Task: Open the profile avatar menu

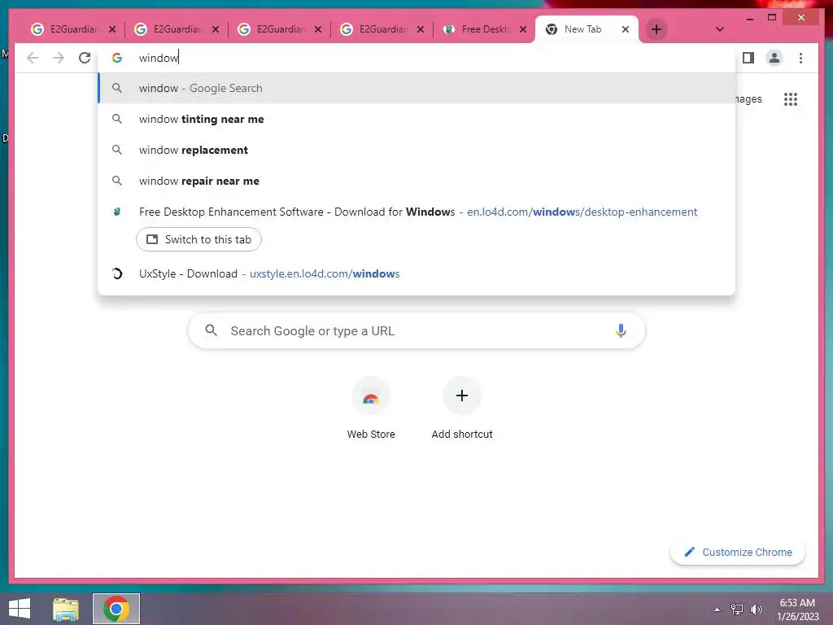Action: pos(774,58)
